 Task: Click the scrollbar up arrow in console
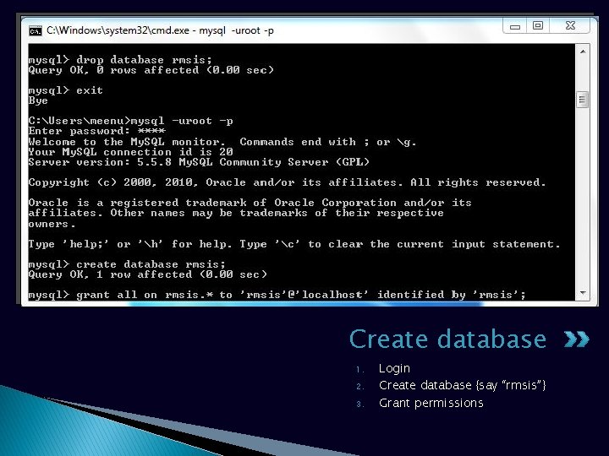click(583, 52)
